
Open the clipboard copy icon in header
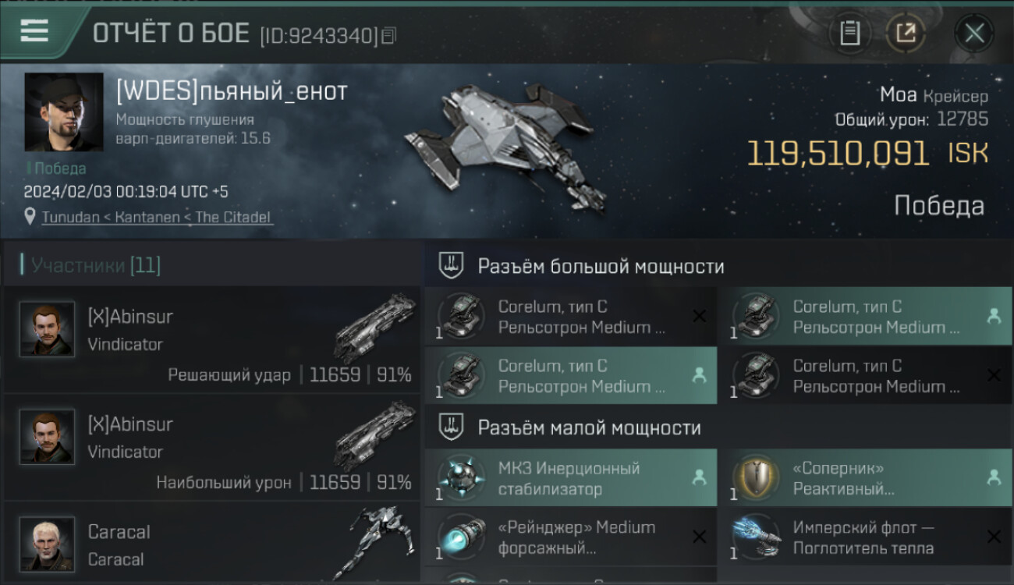coord(850,33)
